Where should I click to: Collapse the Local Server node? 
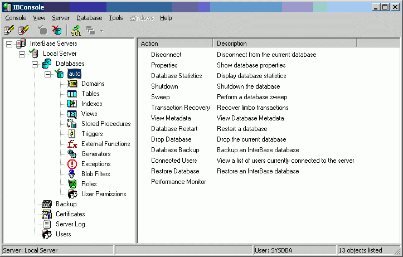pos(22,54)
